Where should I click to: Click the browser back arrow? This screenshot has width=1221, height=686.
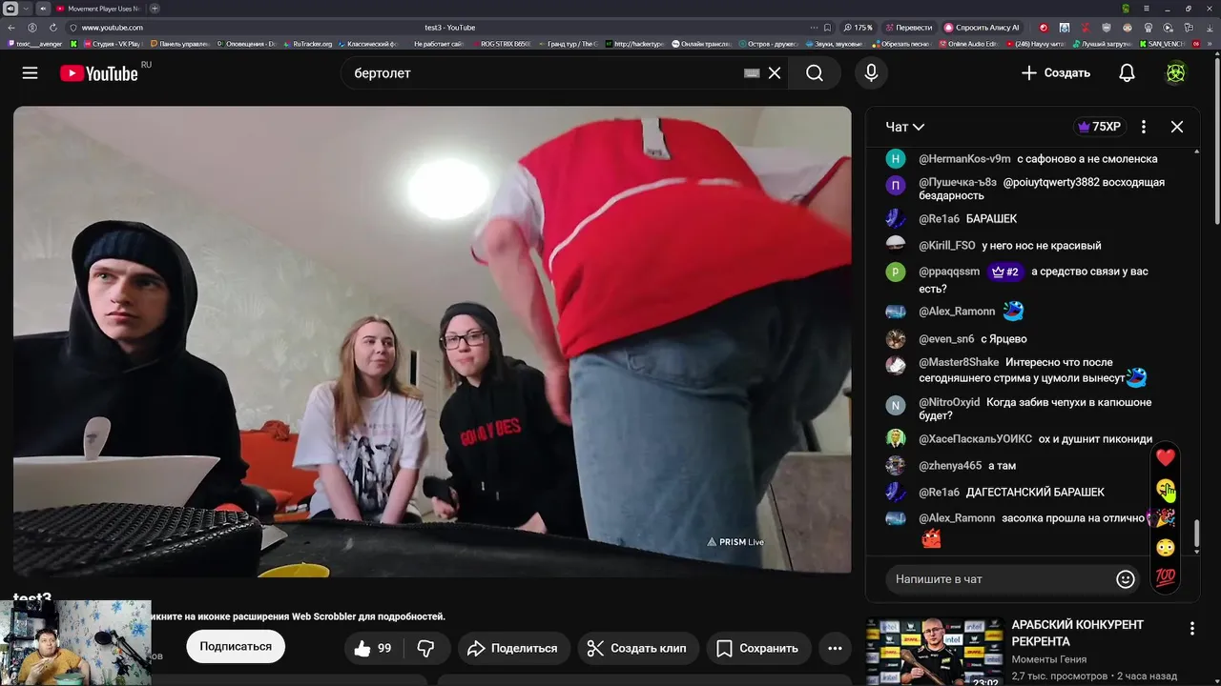11,28
